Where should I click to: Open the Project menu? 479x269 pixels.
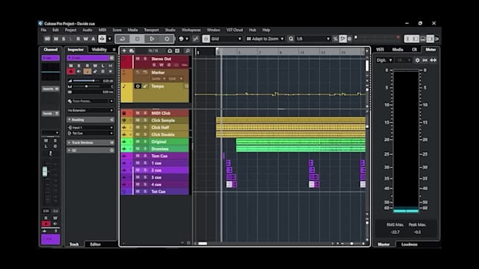pos(70,30)
